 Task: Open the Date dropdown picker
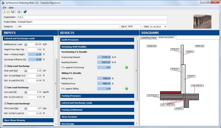(165, 27)
